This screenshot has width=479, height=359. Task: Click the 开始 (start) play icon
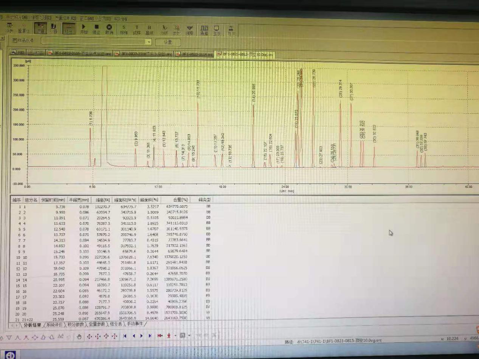84,29
